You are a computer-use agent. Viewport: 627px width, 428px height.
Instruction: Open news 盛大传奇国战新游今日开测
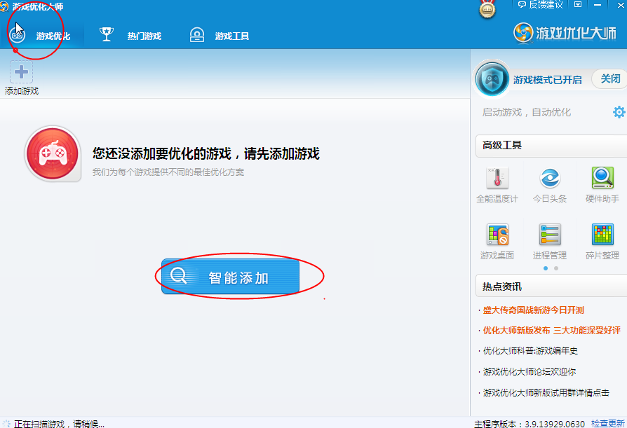(534, 310)
